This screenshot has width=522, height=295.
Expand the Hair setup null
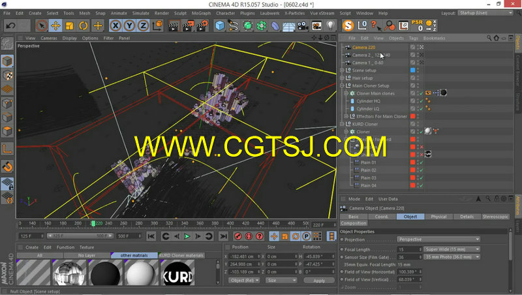(342, 78)
